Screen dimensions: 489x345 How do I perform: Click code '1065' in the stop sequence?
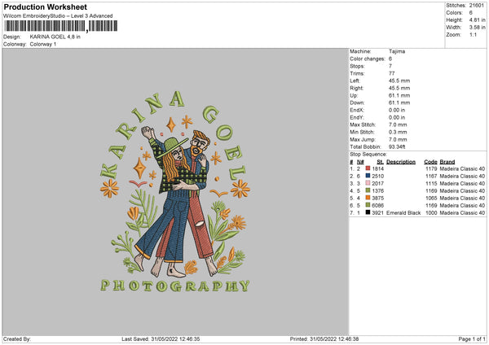pyautogui.click(x=431, y=198)
